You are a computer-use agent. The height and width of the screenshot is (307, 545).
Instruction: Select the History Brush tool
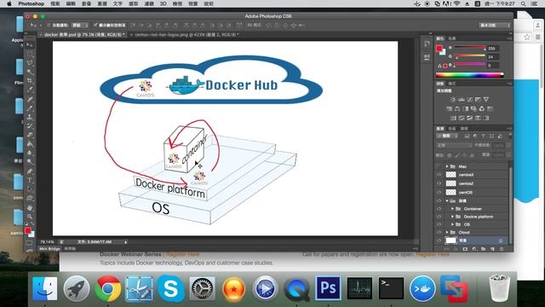(30, 126)
